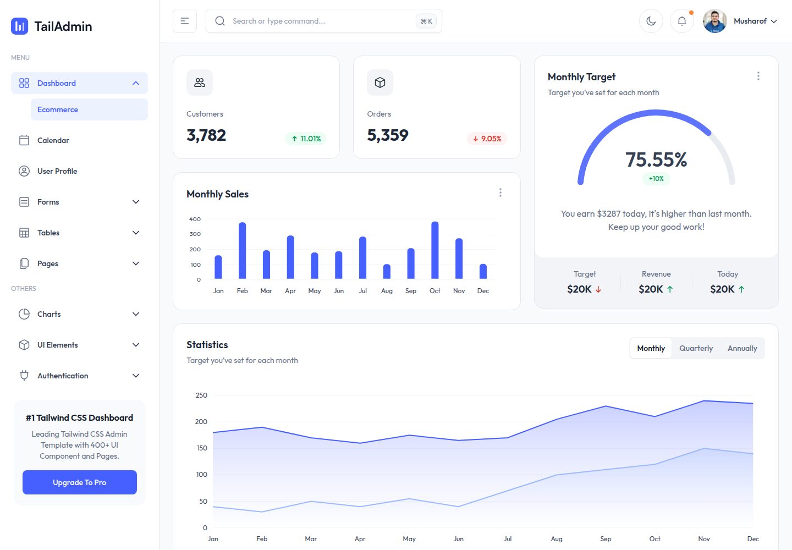Click the +10% badge under target percentage
Screen dimensions: 792x550
click(x=656, y=179)
